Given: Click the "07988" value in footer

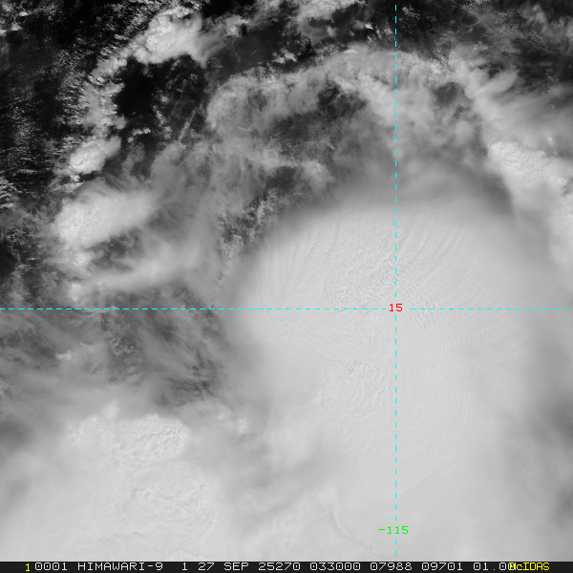Looking at the screenshot, I should coord(391,566).
